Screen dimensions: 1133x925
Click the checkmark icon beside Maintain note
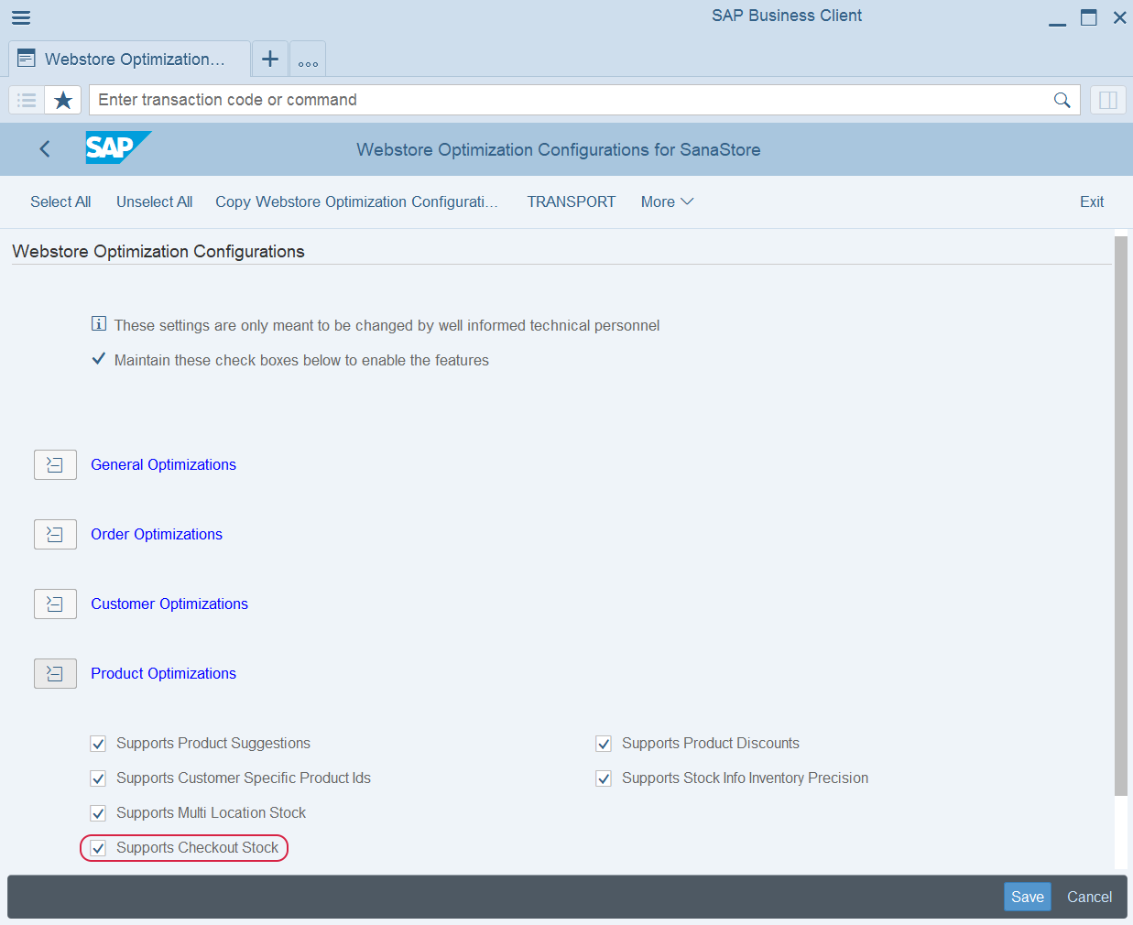click(99, 359)
